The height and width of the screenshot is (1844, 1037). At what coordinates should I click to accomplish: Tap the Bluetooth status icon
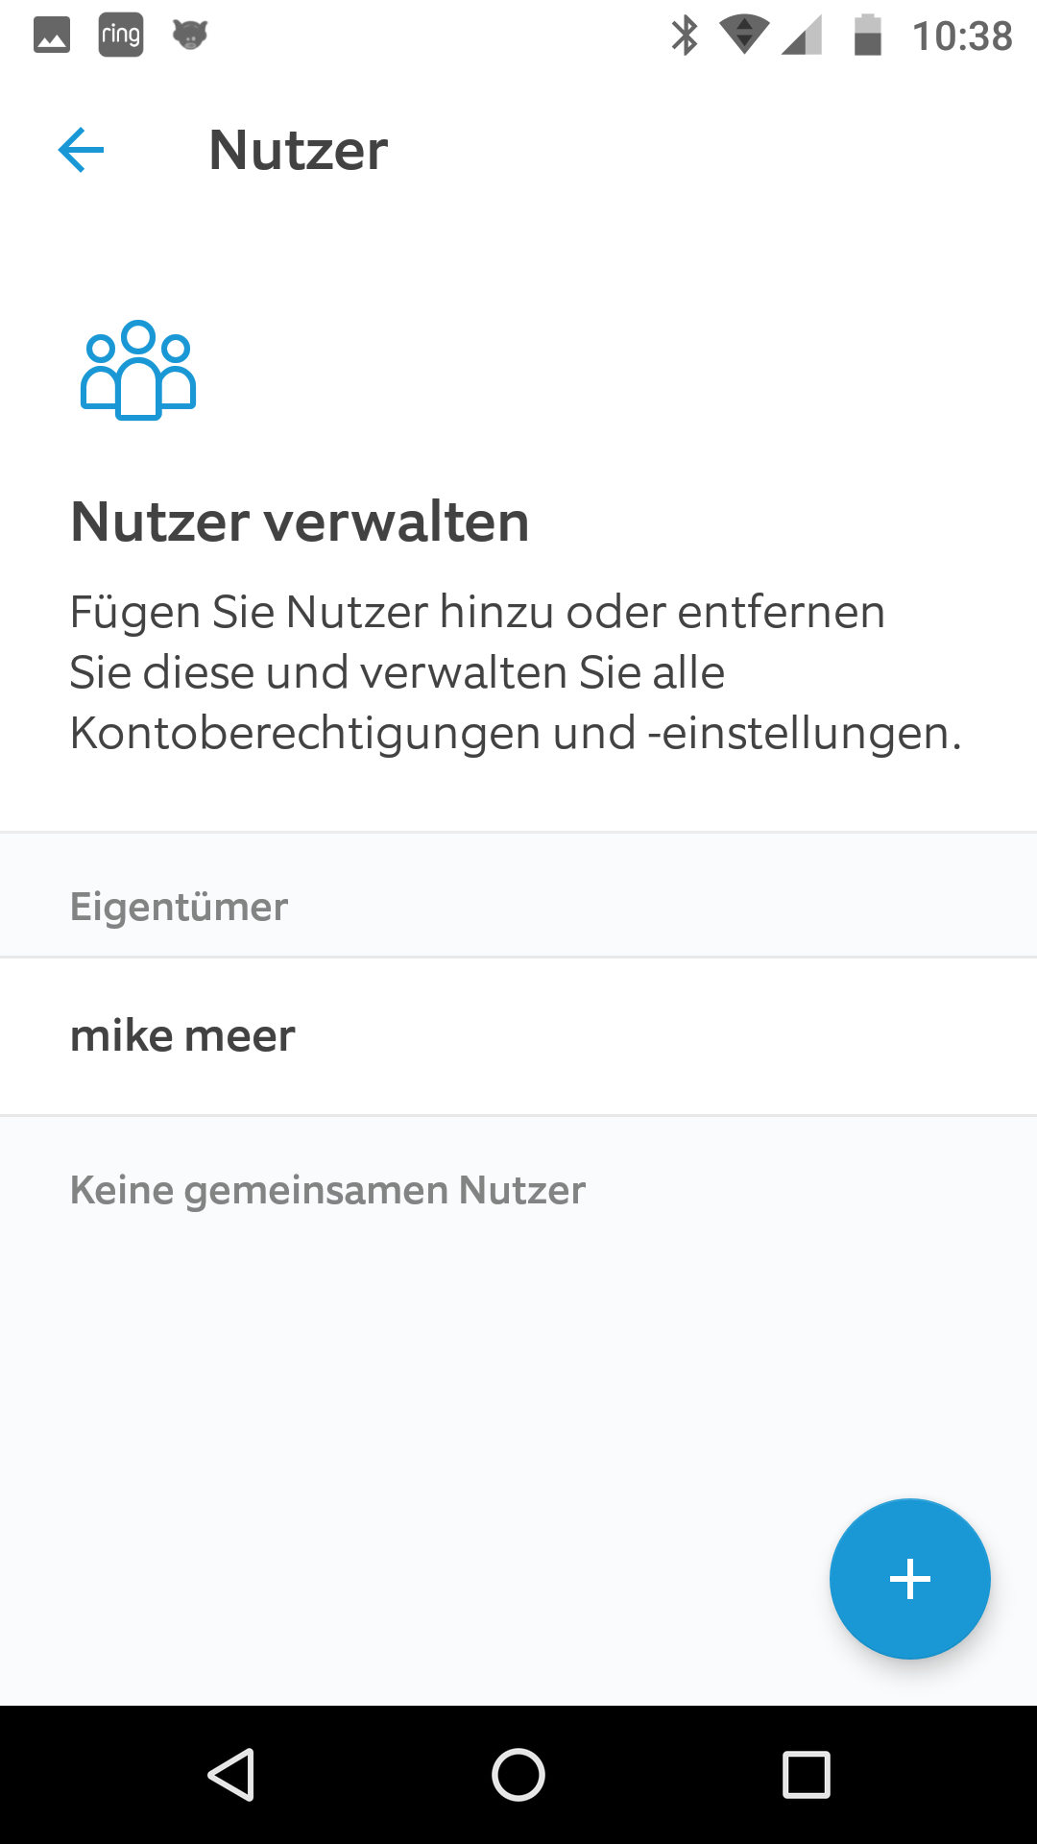click(685, 36)
